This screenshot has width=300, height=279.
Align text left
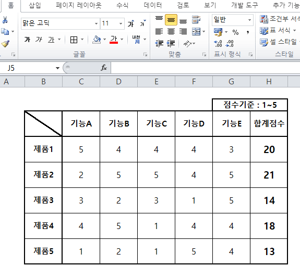(159, 31)
